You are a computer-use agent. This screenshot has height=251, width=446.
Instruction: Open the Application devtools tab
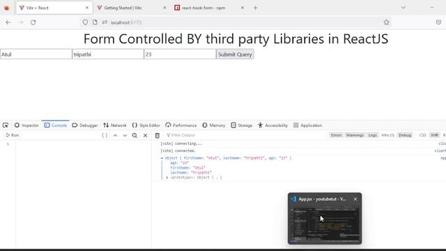(x=308, y=125)
